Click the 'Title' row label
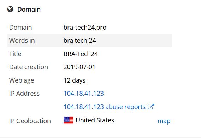This screenshot has width=201, height=138. click(15, 54)
